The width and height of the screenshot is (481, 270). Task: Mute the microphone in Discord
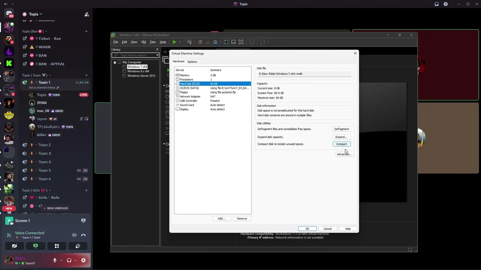tap(55, 260)
